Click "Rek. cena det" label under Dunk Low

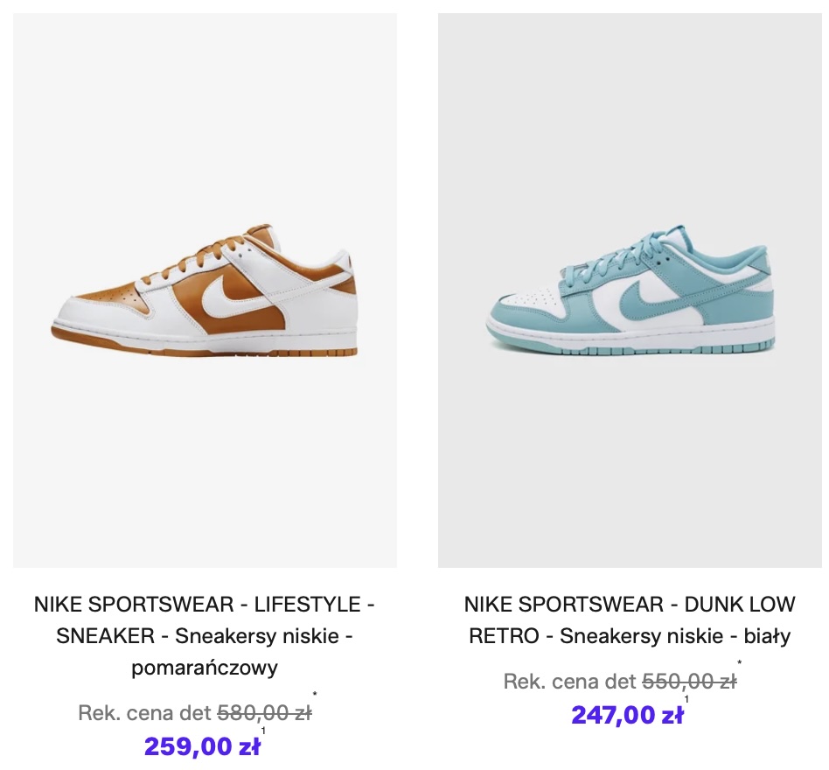570,682
